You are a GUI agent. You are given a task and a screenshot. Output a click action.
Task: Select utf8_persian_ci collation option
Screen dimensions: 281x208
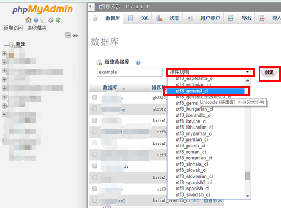click(x=192, y=139)
